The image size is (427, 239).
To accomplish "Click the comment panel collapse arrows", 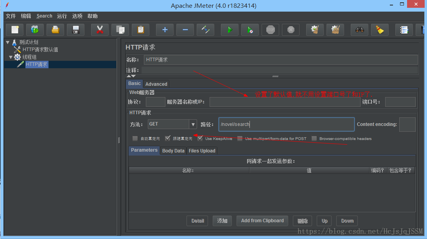I will click(131, 76).
